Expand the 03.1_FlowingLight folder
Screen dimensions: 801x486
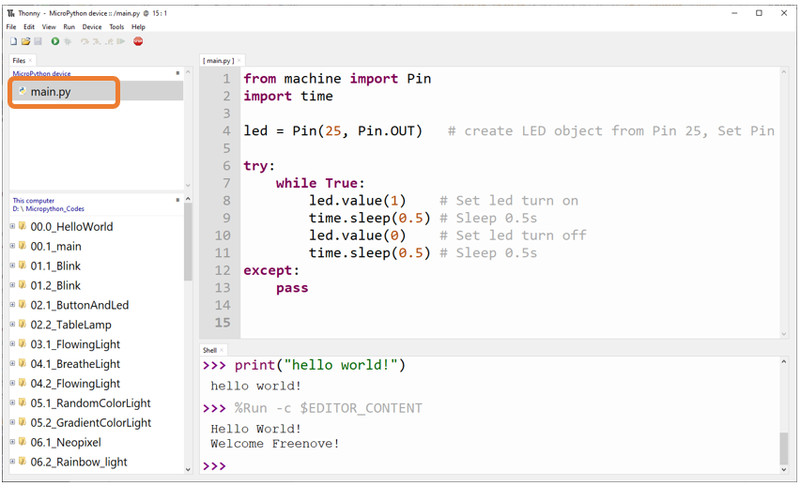tap(13, 343)
